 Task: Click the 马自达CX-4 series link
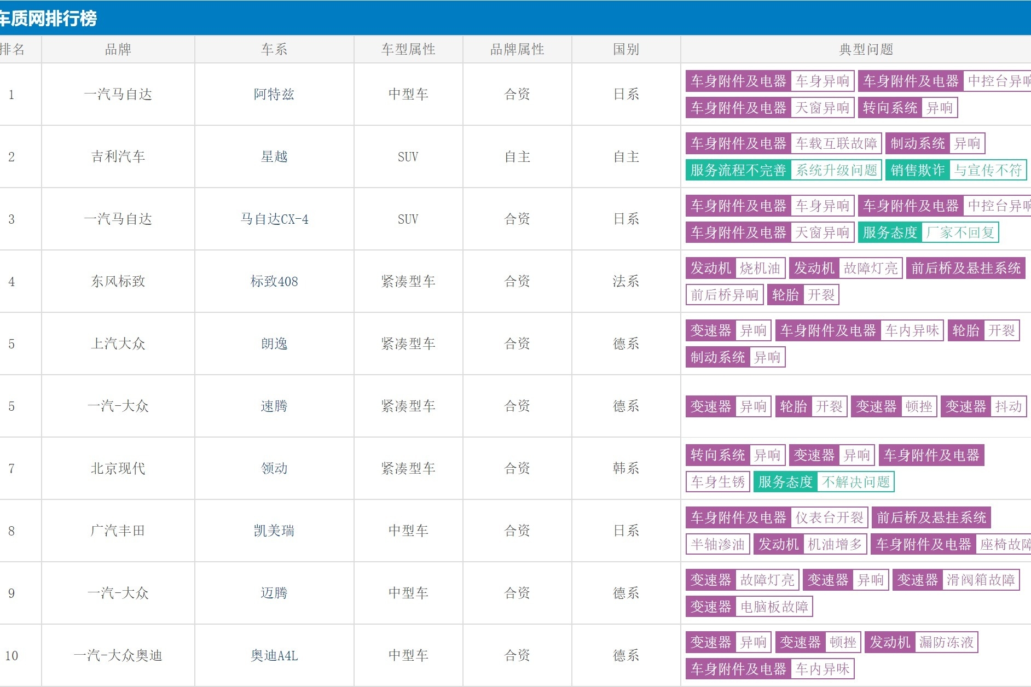(274, 219)
